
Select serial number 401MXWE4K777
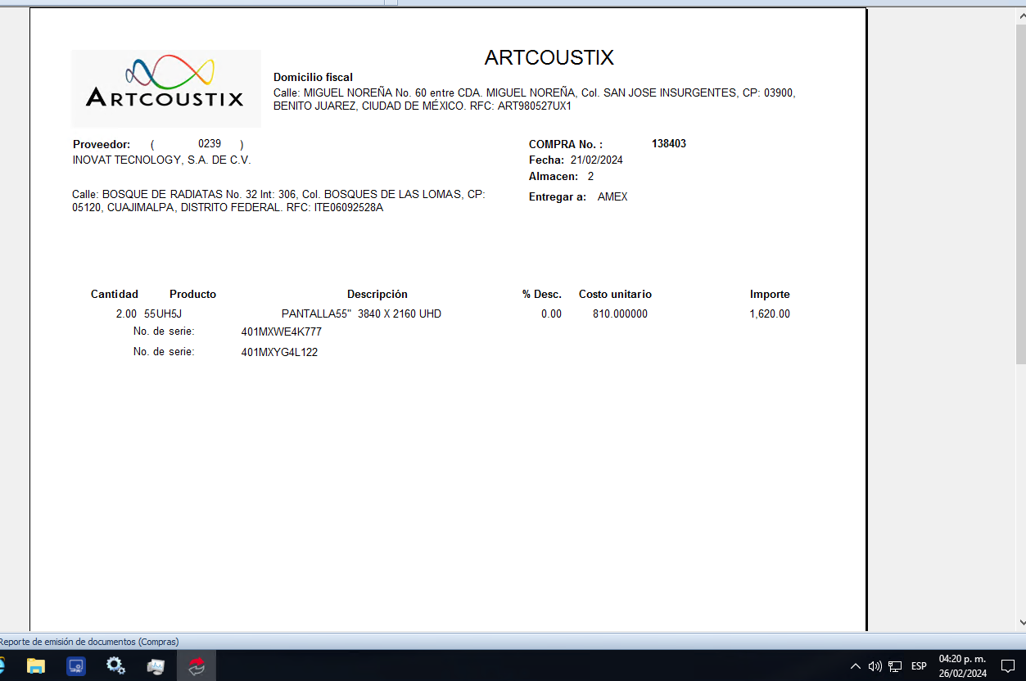click(282, 331)
